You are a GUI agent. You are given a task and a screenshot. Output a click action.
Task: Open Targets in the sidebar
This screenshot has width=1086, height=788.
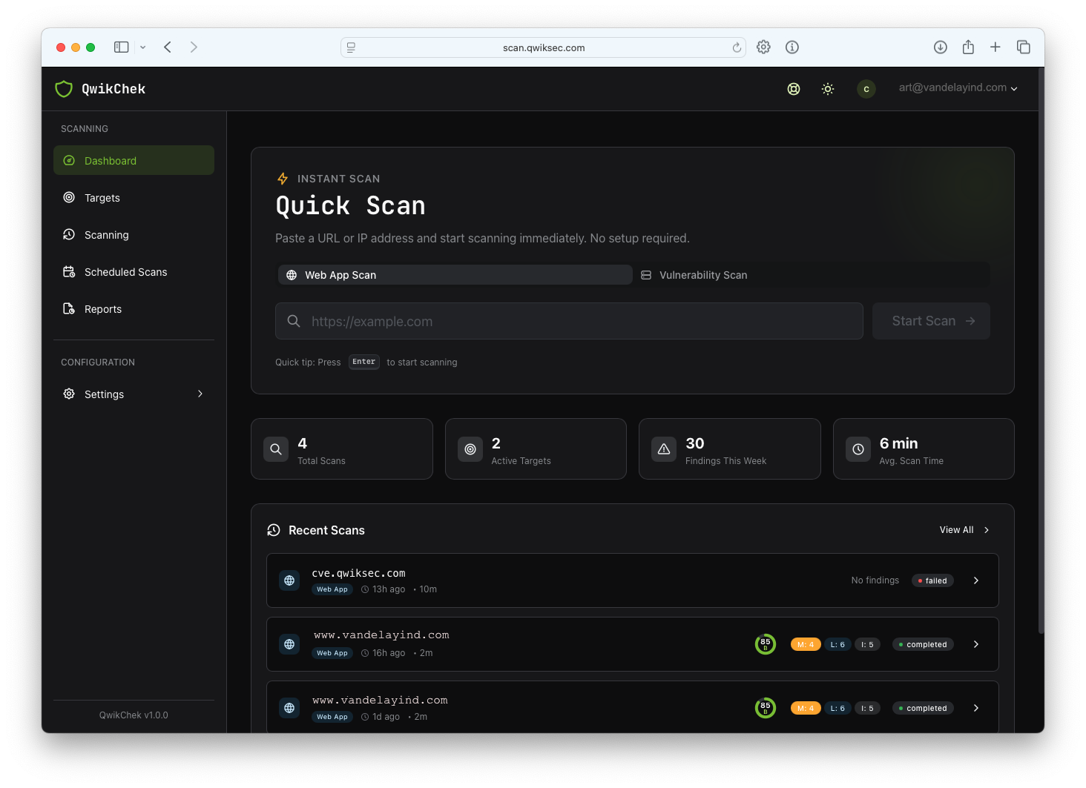point(102,198)
